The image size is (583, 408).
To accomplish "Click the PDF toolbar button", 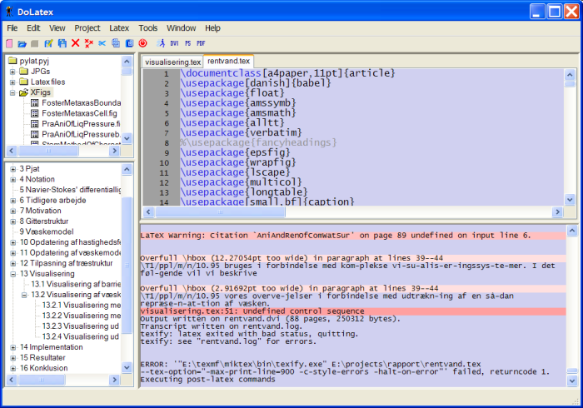I will click(x=201, y=42).
